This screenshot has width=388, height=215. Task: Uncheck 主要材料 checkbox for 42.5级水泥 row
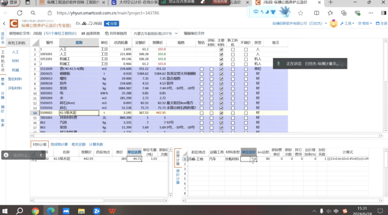coord(221,113)
